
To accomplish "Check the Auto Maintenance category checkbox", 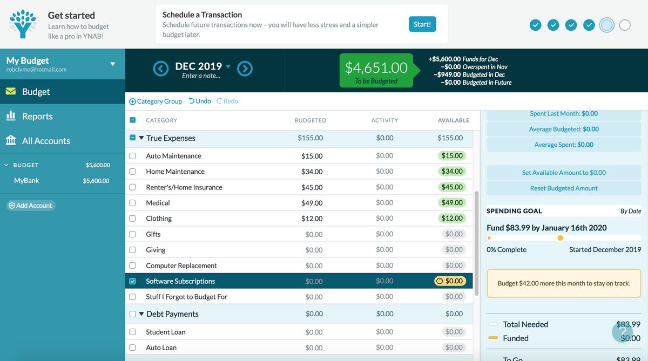I will point(131,155).
